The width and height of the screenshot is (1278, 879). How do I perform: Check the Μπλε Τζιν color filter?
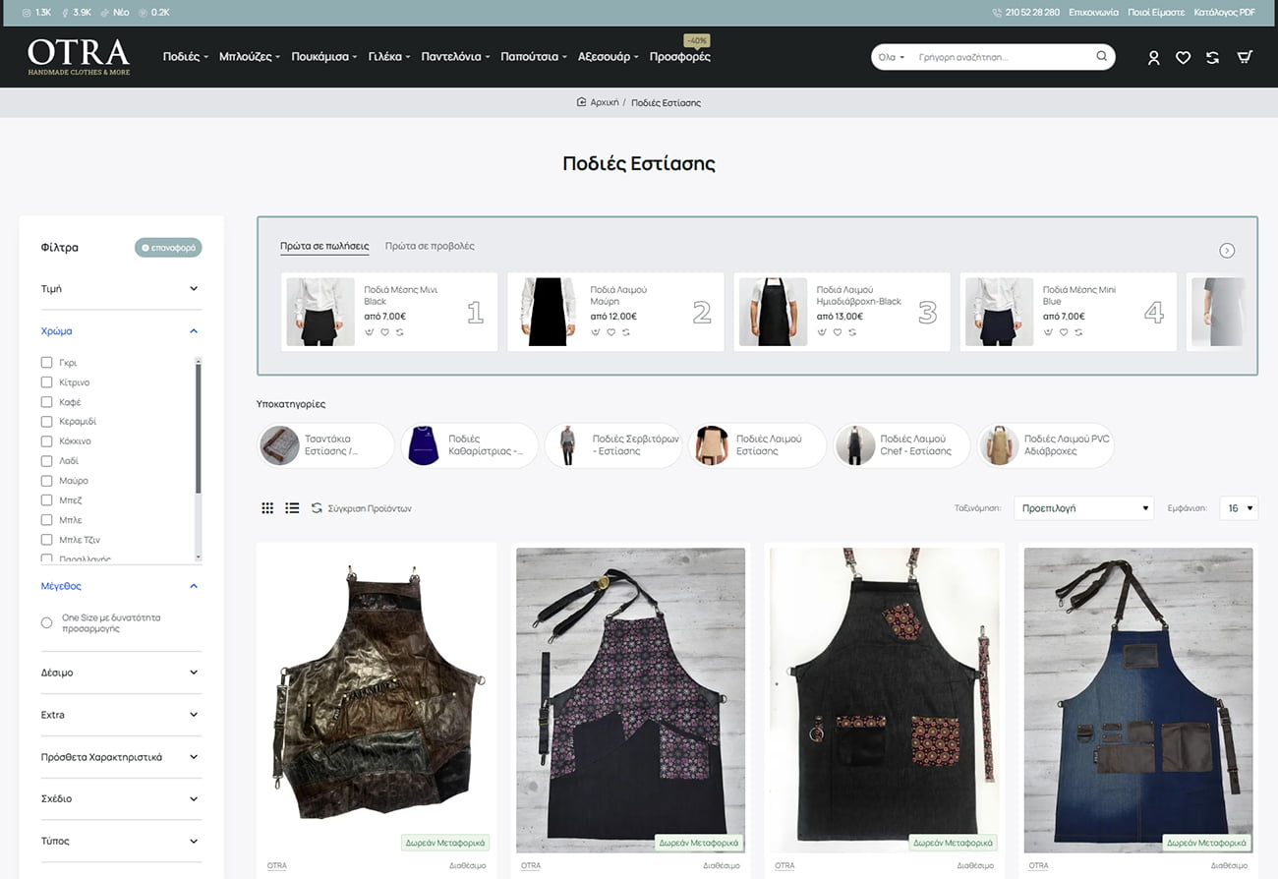(46, 540)
